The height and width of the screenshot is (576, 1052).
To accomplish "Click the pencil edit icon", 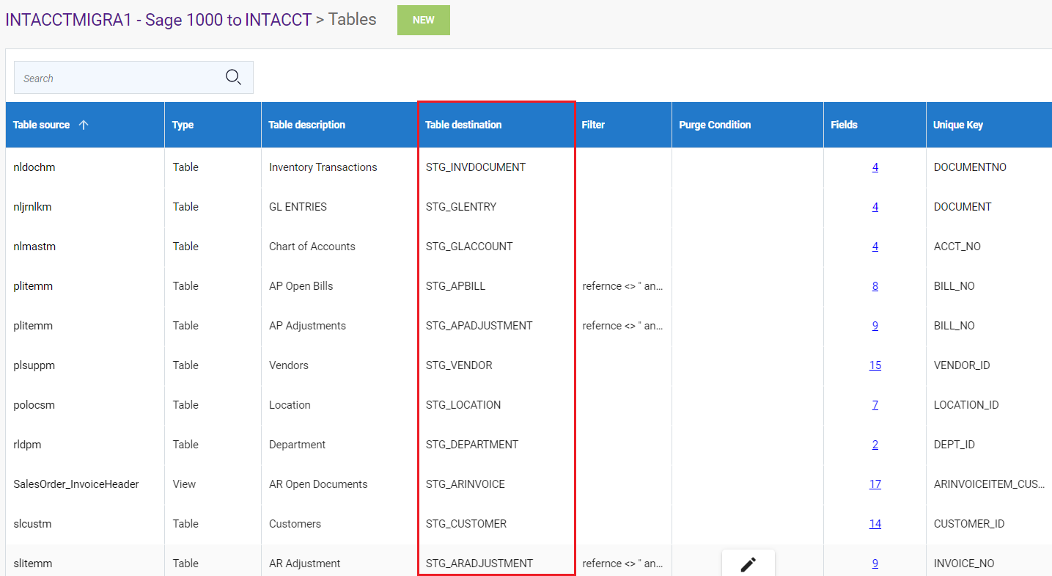I will [x=748, y=564].
